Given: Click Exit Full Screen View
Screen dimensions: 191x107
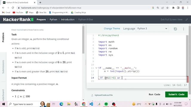Looking at the screenshot, I should (172, 20).
